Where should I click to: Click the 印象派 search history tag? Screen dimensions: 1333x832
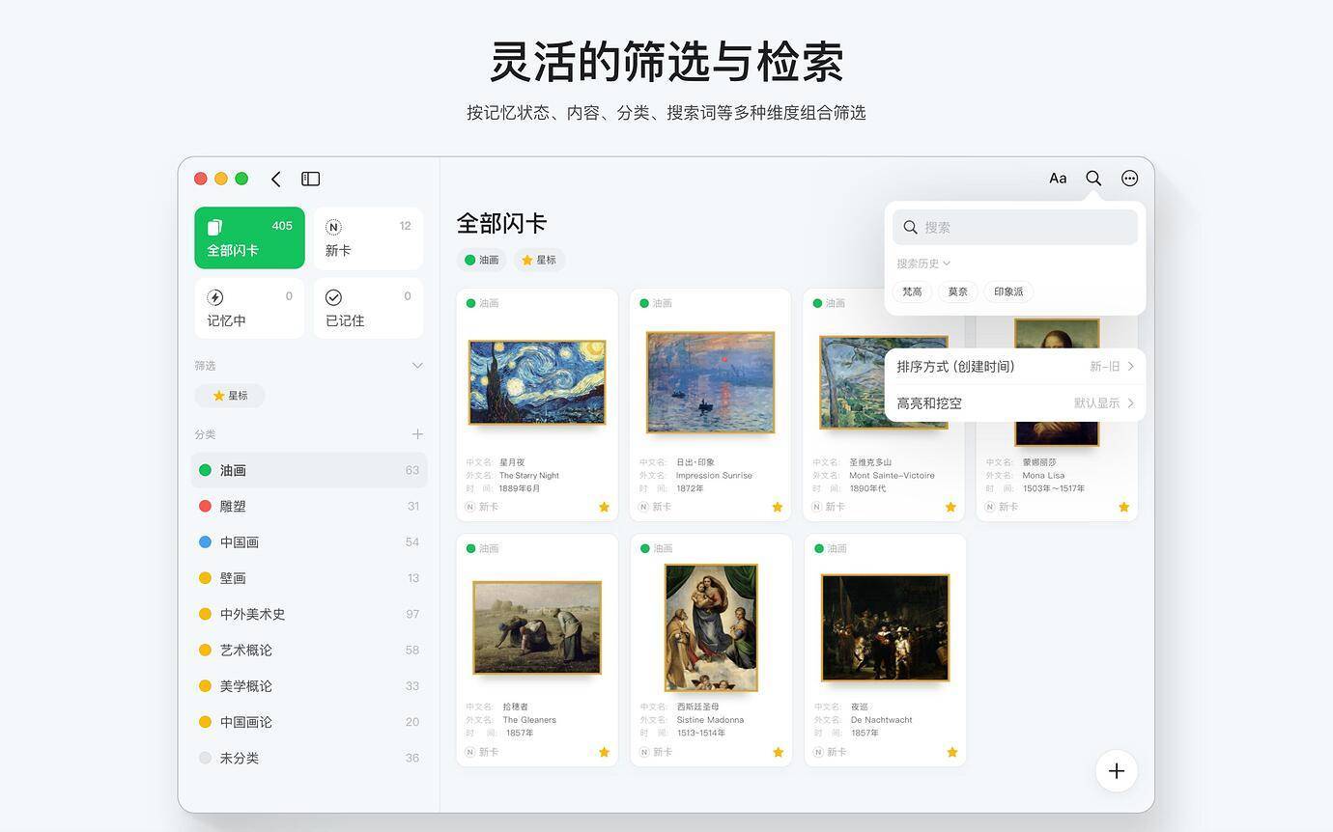coord(1008,291)
